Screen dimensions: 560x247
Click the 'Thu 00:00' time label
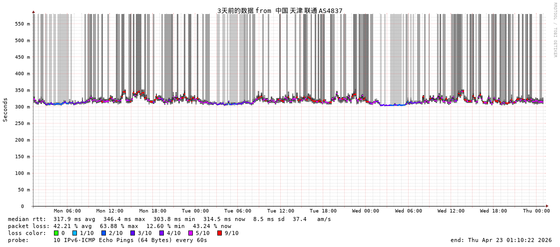537,211
